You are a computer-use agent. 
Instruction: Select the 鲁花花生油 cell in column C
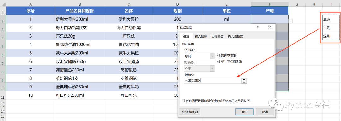[129, 45]
